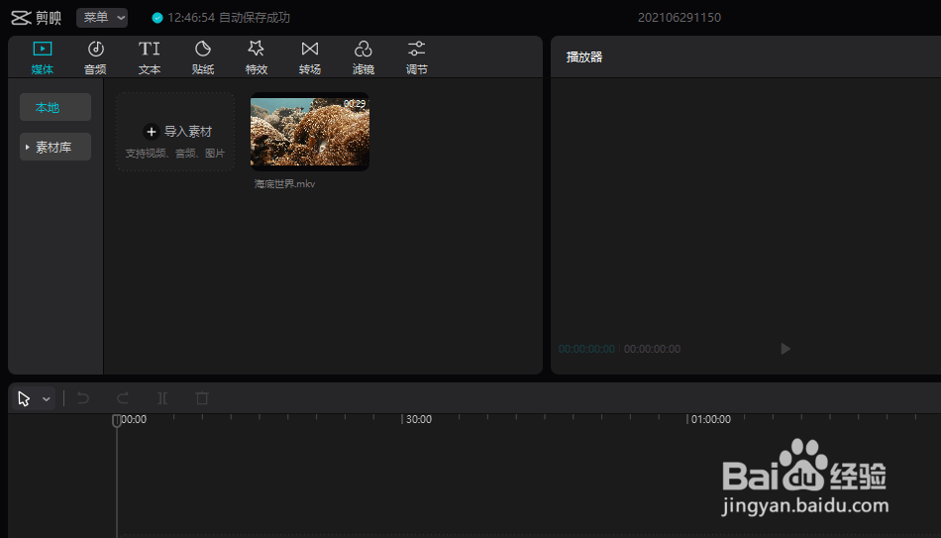941x538 pixels.
Task: Open the 特效 effects tab
Action: pyautogui.click(x=257, y=57)
